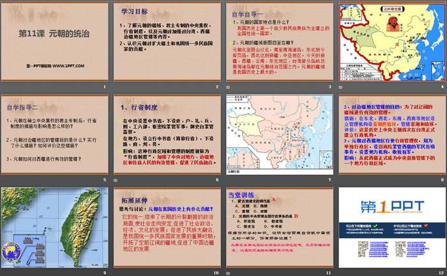Viewport: 447px width, 276px height.
Task: Click the slide number 10 label
Action: pyautogui.click(x=216, y=273)
